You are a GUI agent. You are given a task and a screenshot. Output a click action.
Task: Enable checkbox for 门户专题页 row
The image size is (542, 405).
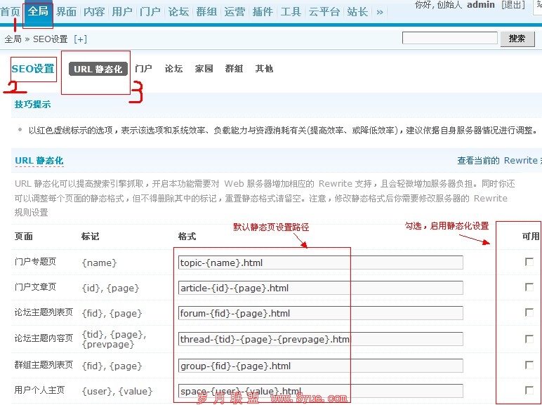pyautogui.click(x=529, y=262)
